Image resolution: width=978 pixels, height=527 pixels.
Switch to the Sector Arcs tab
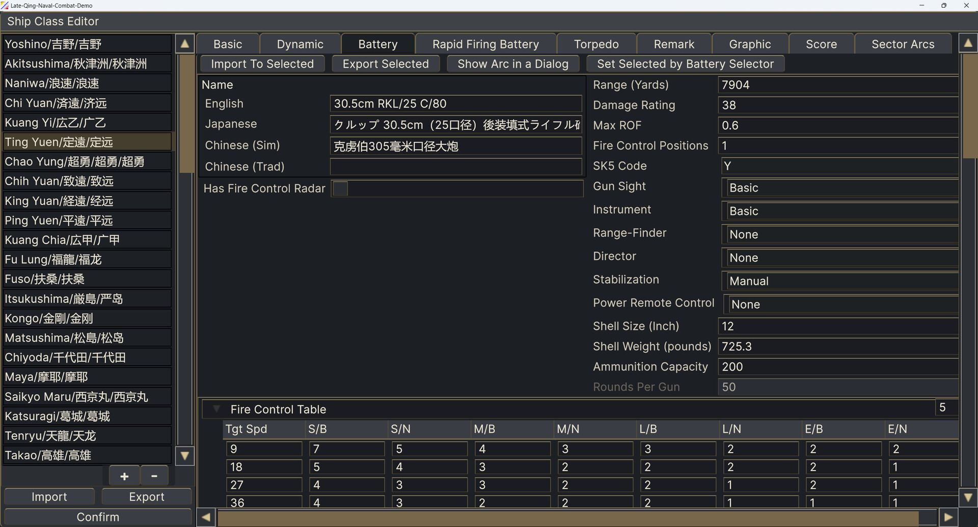tap(903, 44)
